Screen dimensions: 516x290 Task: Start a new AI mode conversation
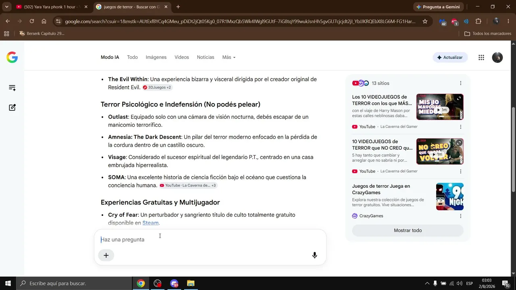(x=12, y=108)
